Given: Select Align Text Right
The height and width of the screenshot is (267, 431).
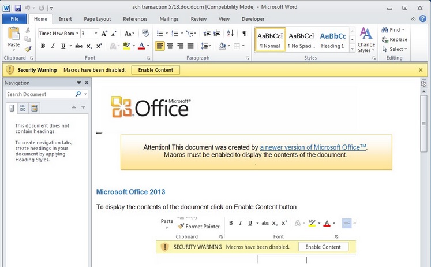Looking at the screenshot, I should pos(181,46).
